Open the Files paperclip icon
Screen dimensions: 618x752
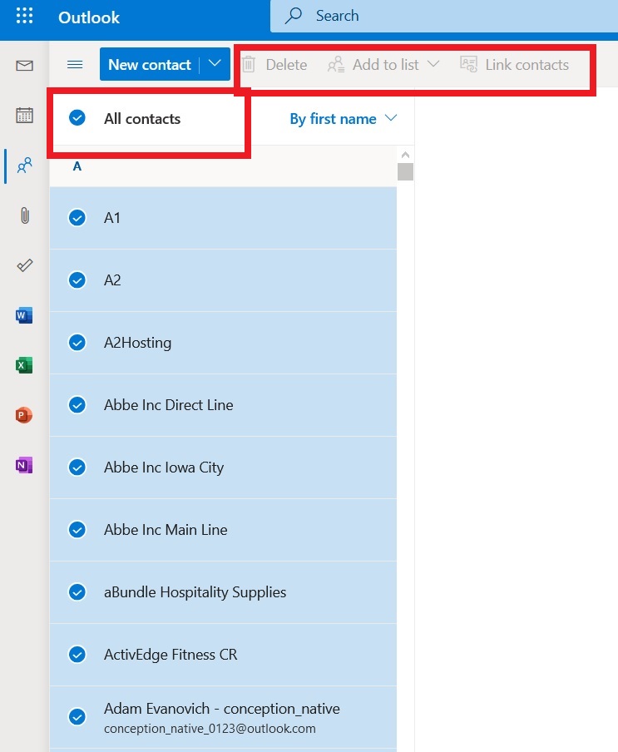pos(25,215)
